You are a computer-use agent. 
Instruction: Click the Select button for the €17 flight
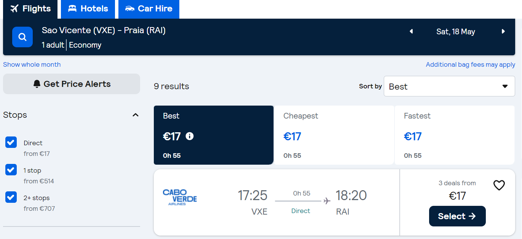[x=457, y=216]
